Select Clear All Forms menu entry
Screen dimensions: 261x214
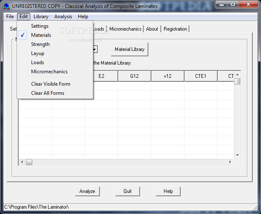[x=55, y=93]
